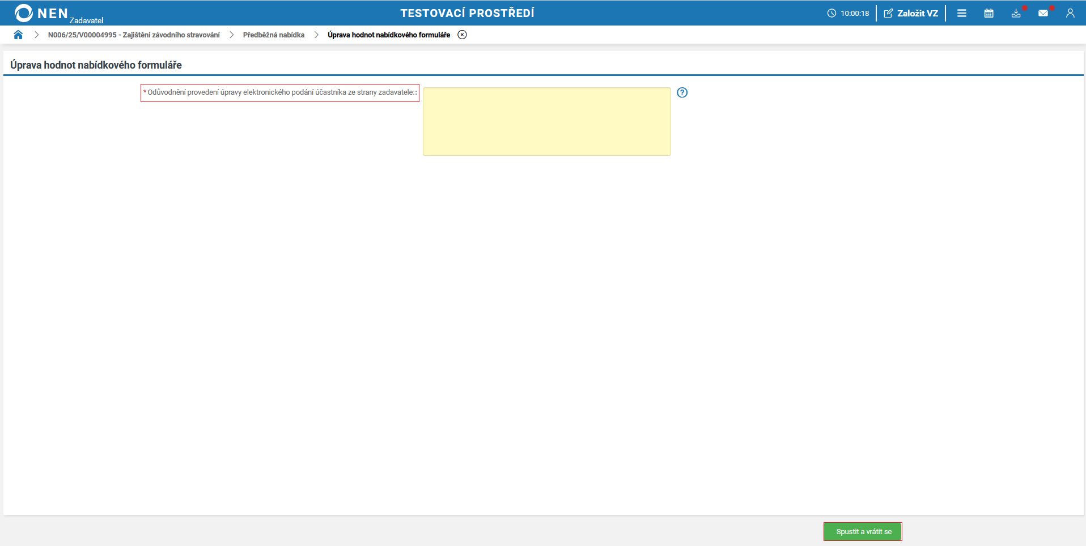Open messages via the envelope icon

(x=1043, y=13)
